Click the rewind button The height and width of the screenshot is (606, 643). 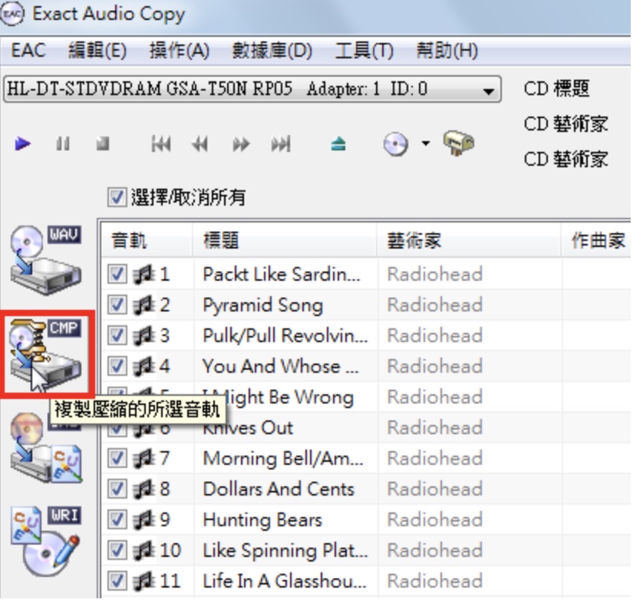pyautogui.click(x=199, y=144)
